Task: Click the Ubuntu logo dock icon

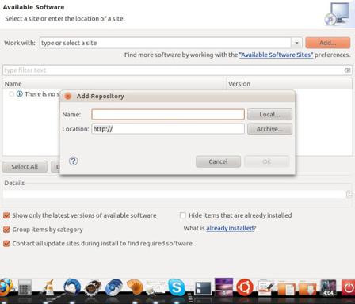Action: click(245, 287)
